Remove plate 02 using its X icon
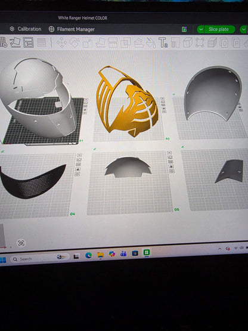This screenshot has width=248, height=331. (162, 98)
